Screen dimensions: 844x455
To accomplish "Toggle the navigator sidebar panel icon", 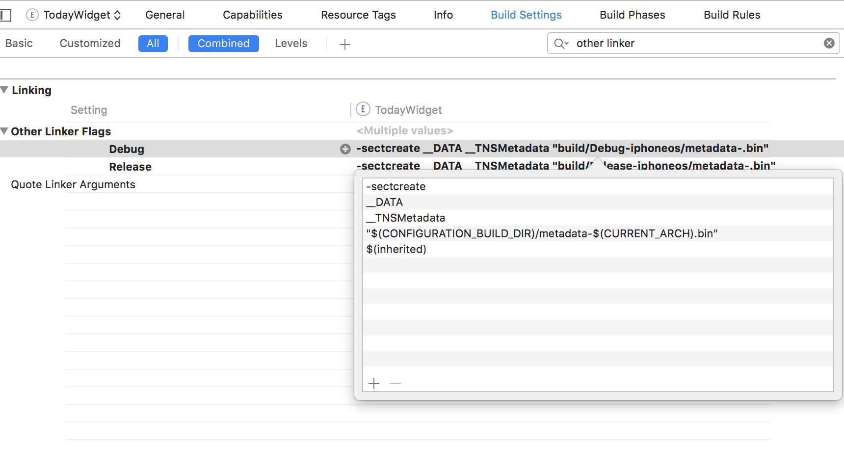I will pyautogui.click(x=5, y=15).
